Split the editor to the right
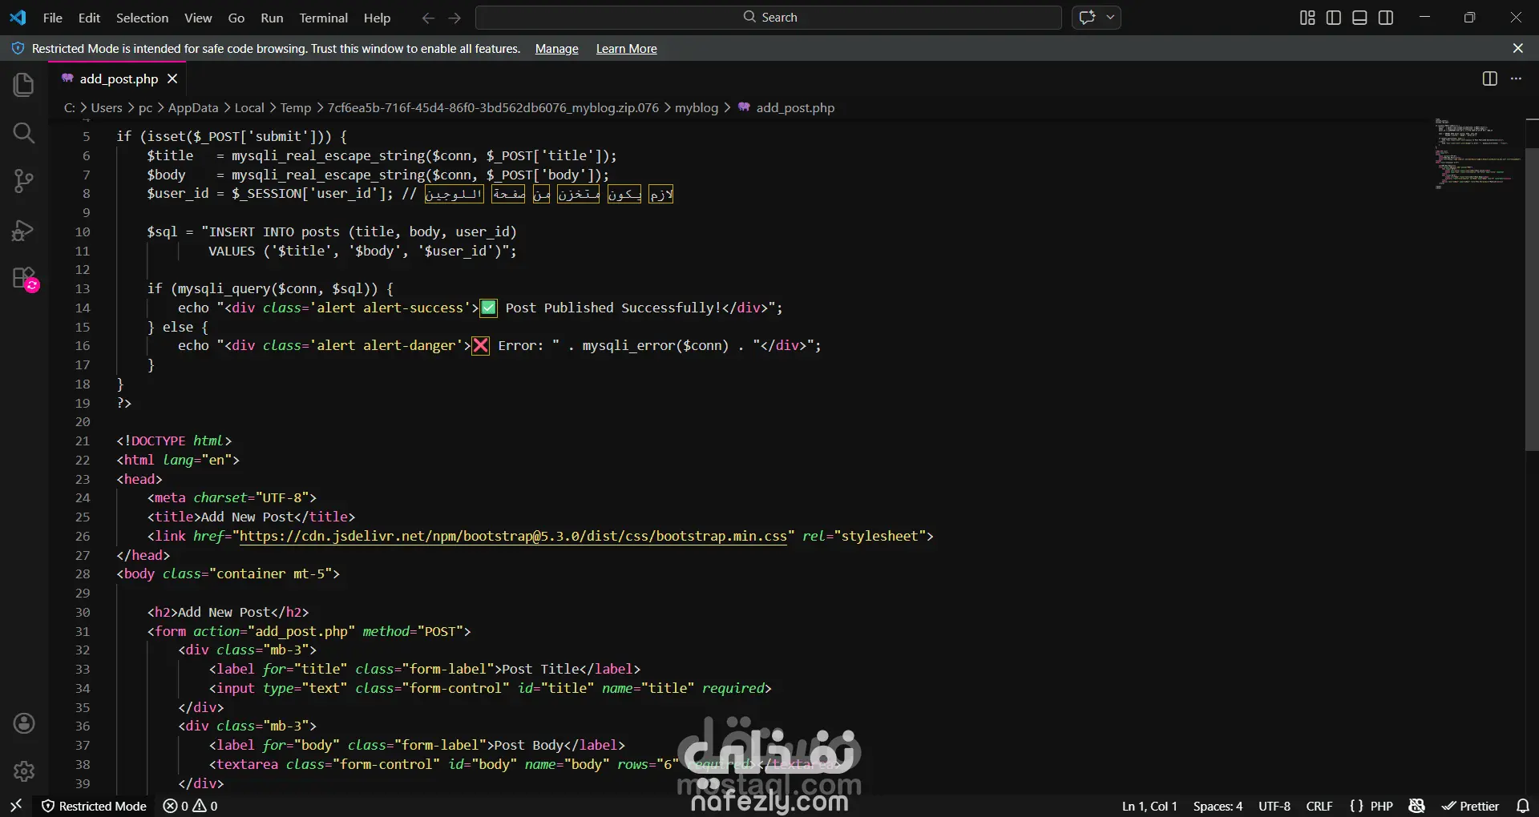 (x=1490, y=78)
